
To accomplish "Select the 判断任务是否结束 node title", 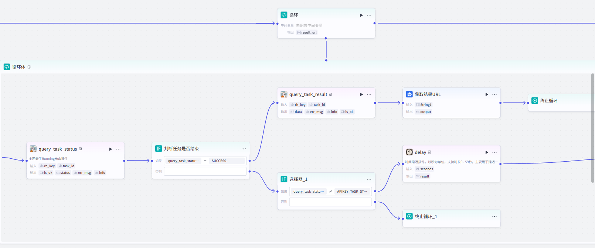I will coord(181,149).
